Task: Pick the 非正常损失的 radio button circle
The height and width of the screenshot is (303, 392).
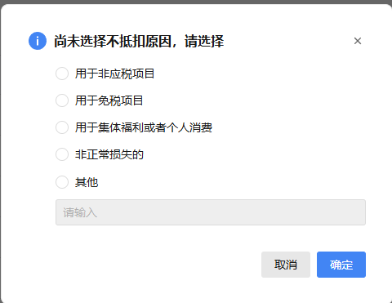Action: [x=62, y=154]
